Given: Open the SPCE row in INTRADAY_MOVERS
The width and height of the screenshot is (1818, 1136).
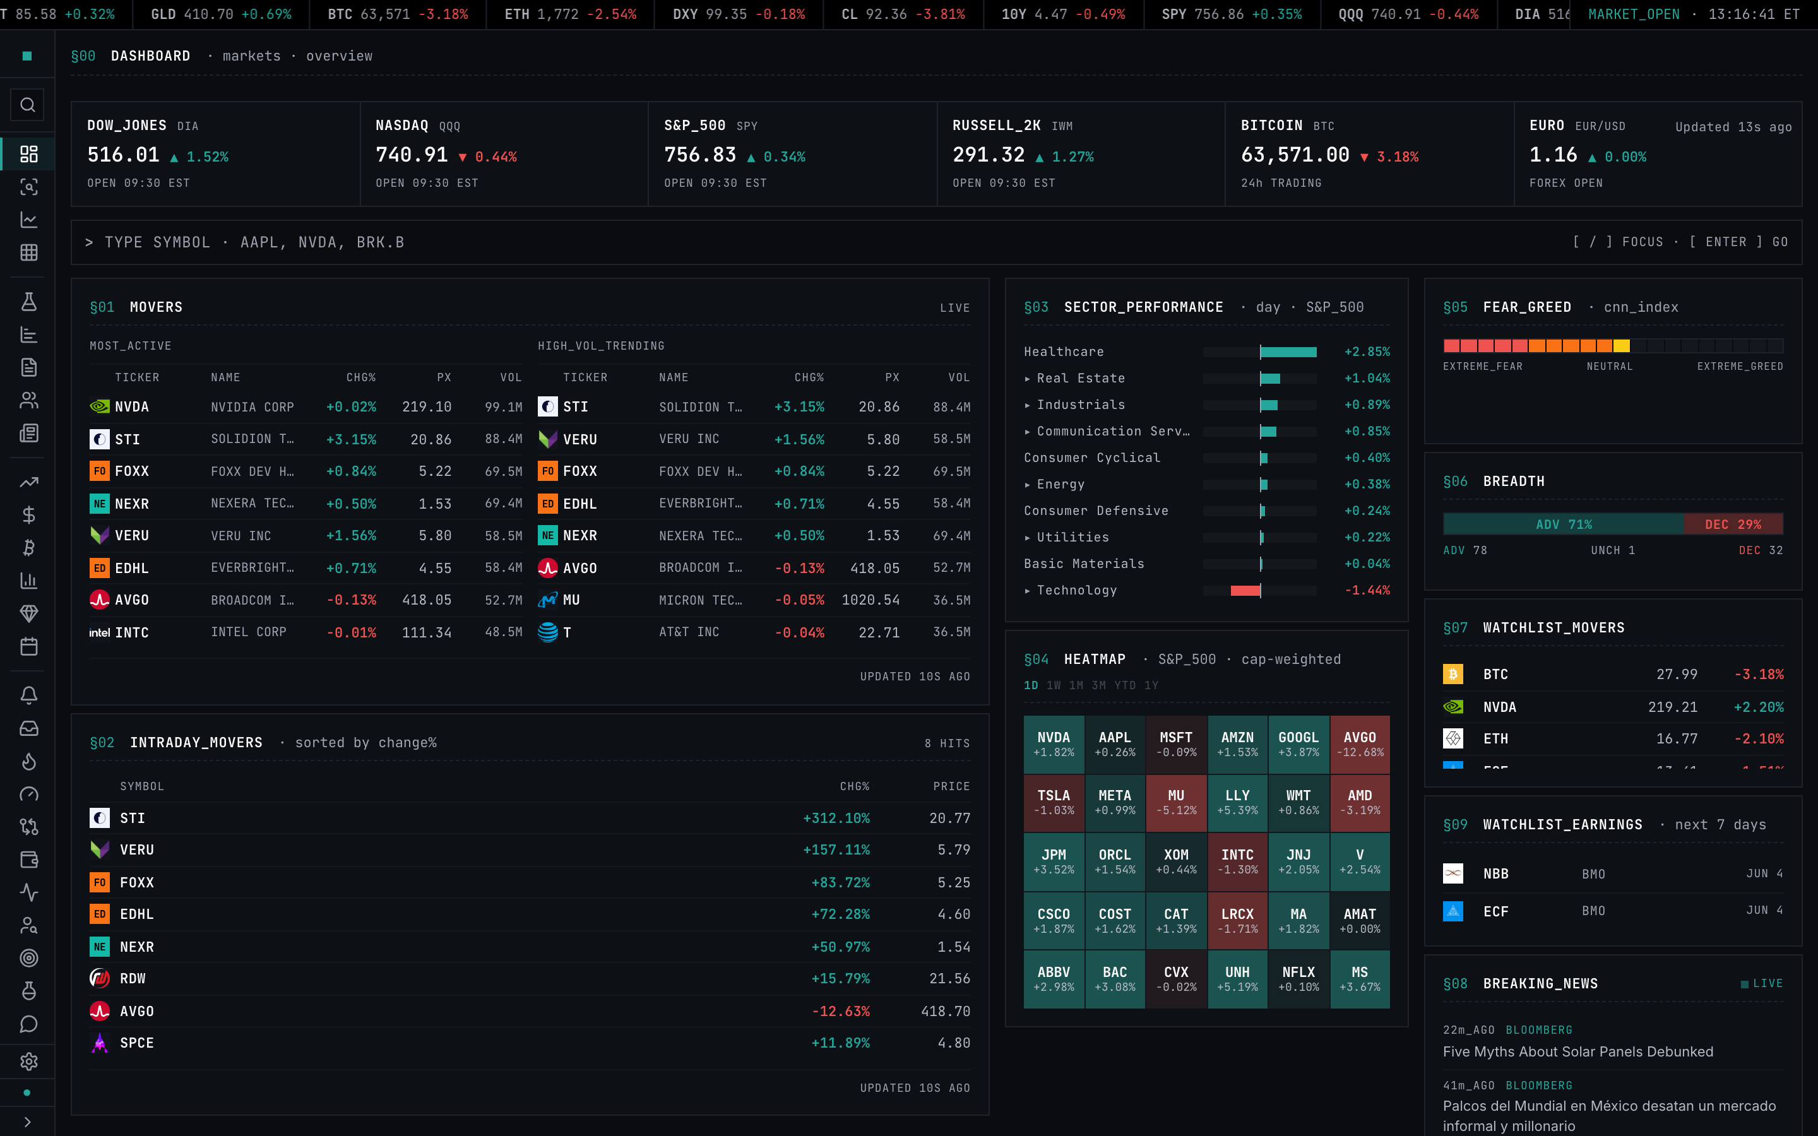Looking at the screenshot, I should click(x=530, y=1043).
